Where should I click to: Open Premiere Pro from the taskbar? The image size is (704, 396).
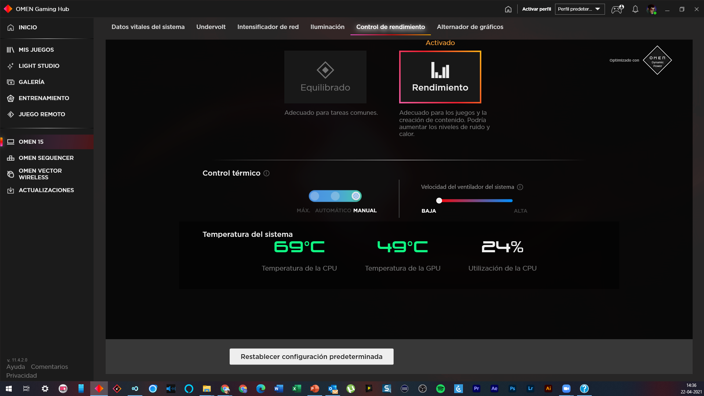click(x=477, y=389)
